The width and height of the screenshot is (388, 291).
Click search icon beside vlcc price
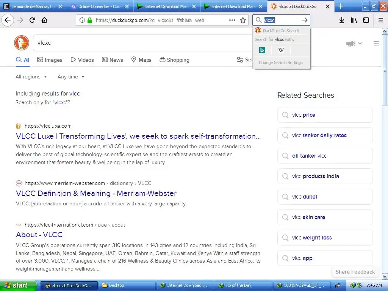coord(285,115)
